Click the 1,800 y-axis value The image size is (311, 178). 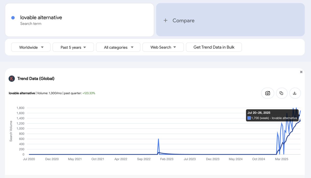pos(20,108)
